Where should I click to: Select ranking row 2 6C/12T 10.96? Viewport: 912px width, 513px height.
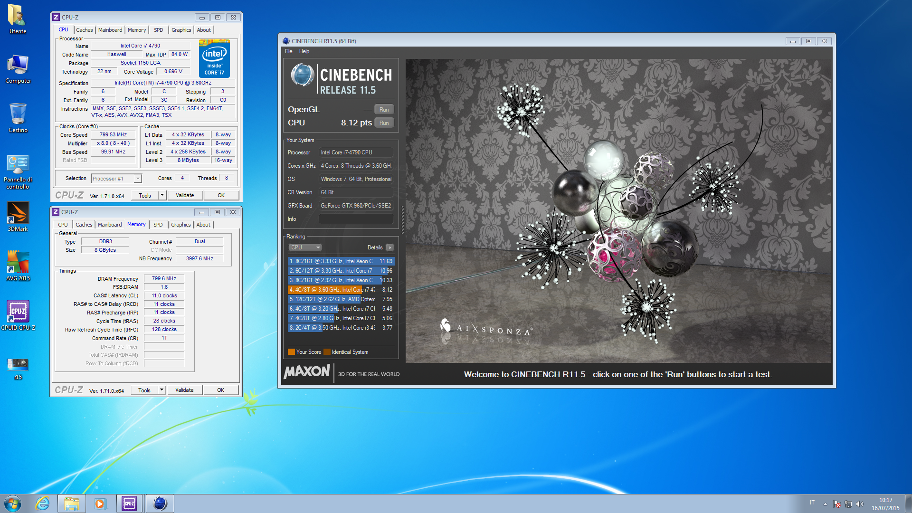341,271
